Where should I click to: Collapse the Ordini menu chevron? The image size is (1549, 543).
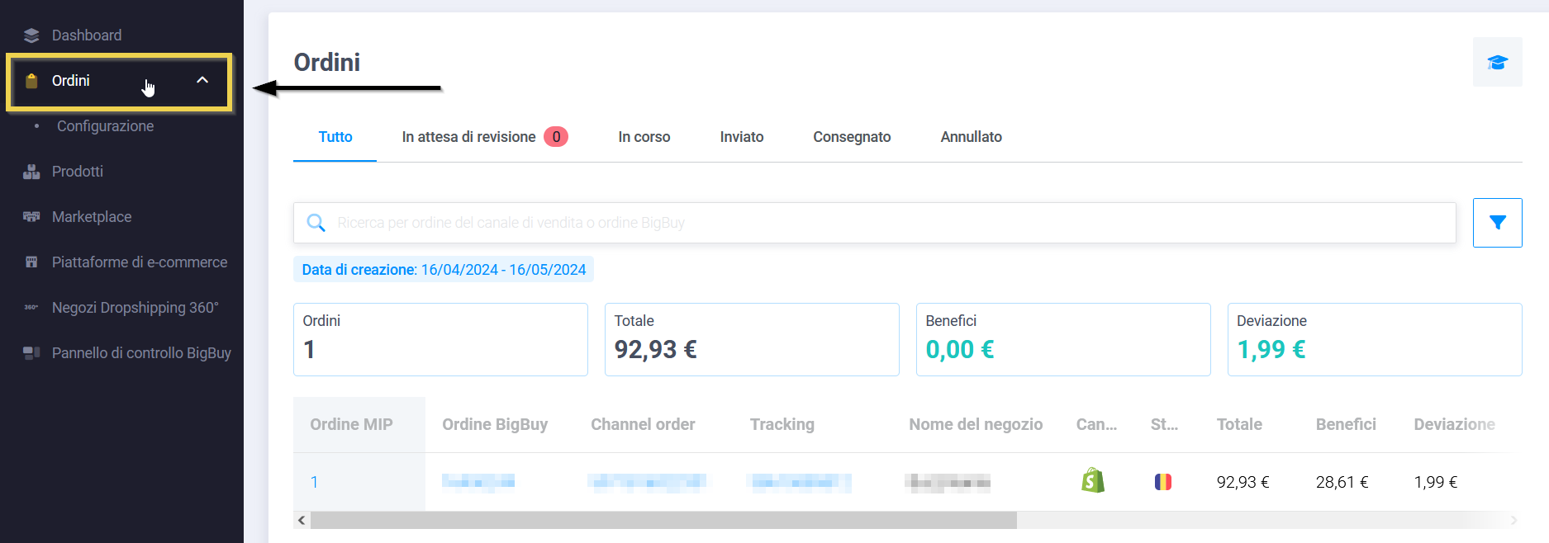point(202,80)
